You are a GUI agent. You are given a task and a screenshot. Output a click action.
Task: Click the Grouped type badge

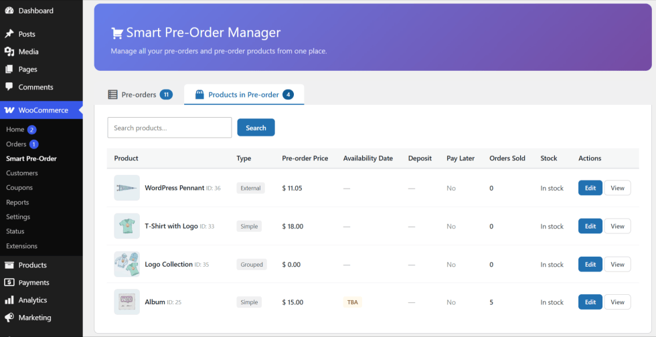click(252, 264)
